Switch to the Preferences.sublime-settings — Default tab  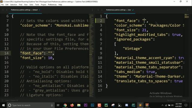pyautogui.click(x=24, y=10)
